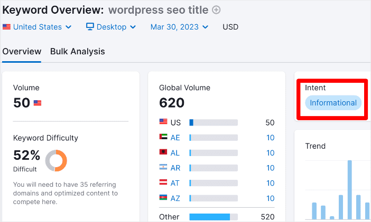Click the Keyword Difficulty donut chart
The width and height of the screenshot is (371, 222).
[x=56, y=160]
